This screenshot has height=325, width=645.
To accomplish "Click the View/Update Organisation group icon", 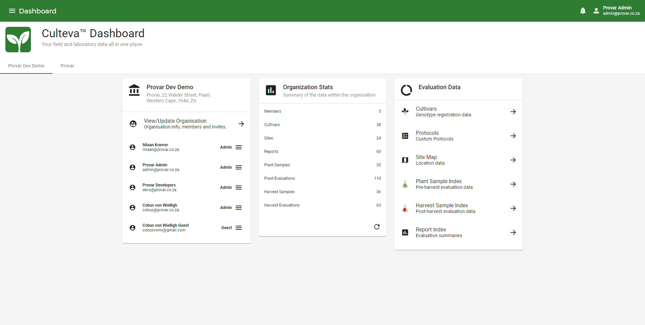I will pyautogui.click(x=133, y=124).
